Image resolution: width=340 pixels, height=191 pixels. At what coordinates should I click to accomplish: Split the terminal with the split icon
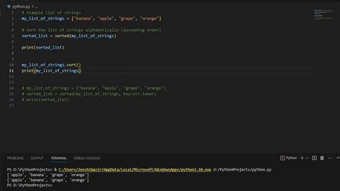pyautogui.click(x=314, y=158)
